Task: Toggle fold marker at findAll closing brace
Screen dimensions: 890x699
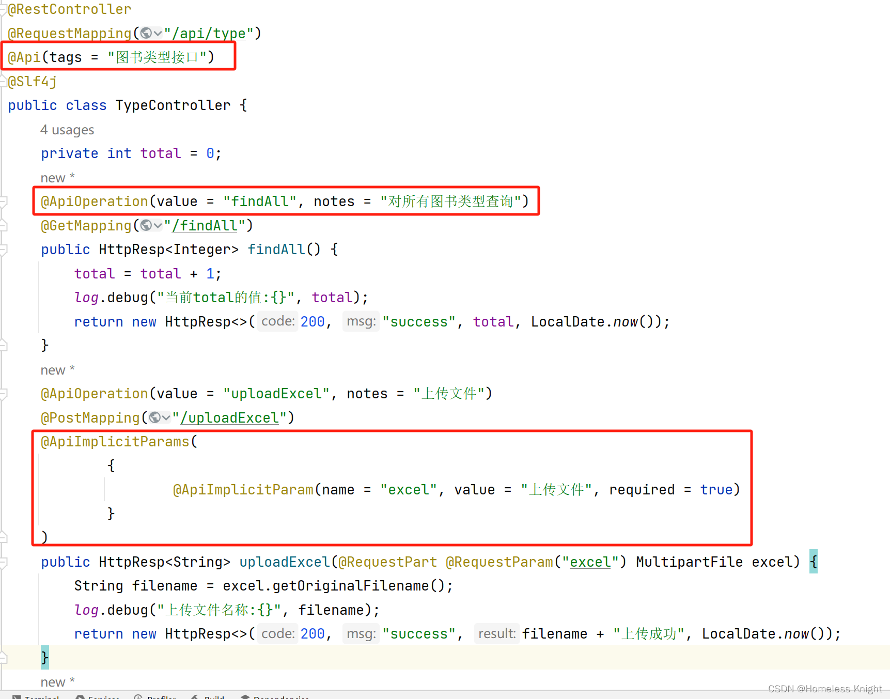Action: point(3,345)
